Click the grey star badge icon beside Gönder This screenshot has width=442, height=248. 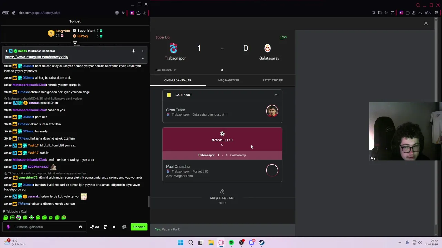[x=124, y=227]
